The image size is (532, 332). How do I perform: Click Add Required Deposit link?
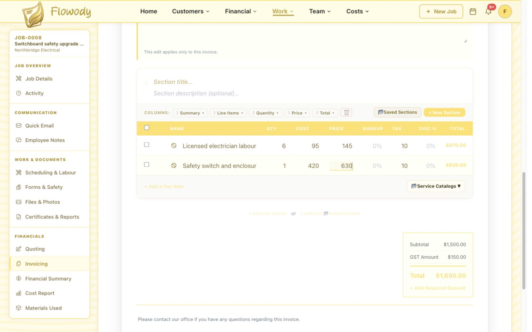438,288
